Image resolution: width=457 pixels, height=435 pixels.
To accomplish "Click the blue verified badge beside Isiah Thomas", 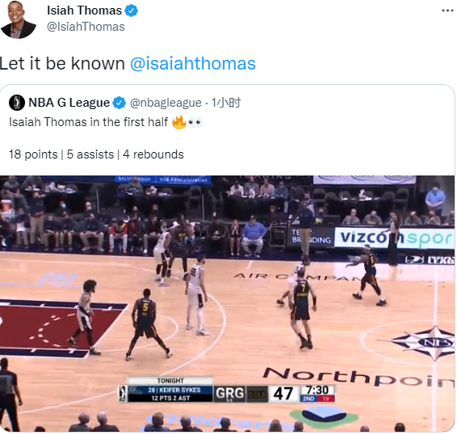I will 131,11.
